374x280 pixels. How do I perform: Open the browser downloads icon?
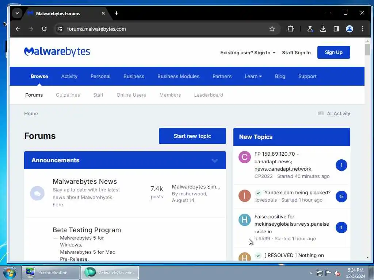tap(323, 29)
